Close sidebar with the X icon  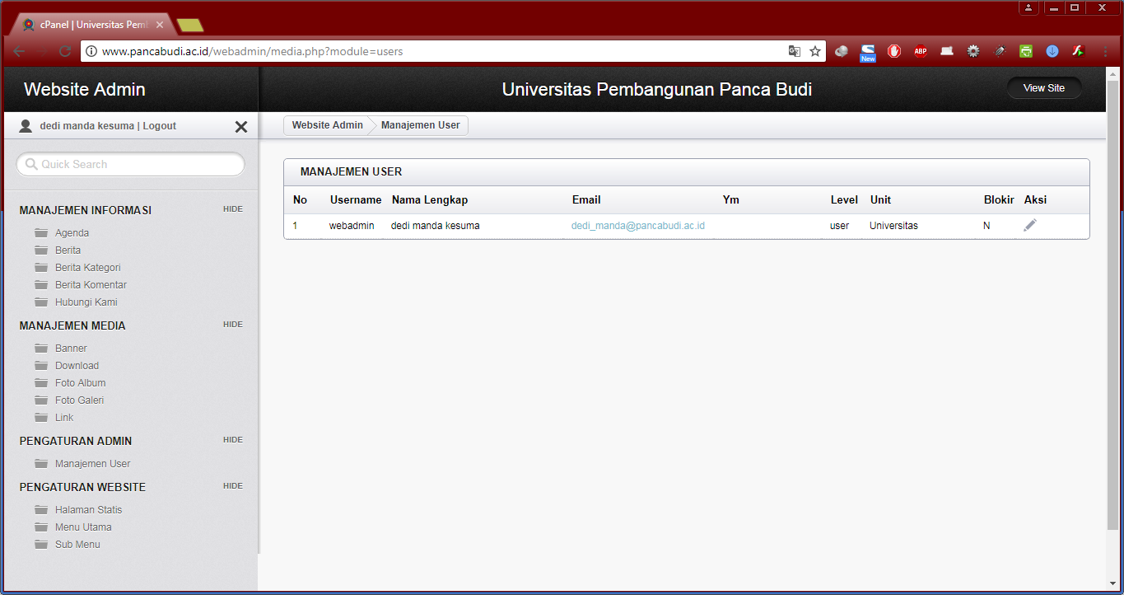click(241, 127)
